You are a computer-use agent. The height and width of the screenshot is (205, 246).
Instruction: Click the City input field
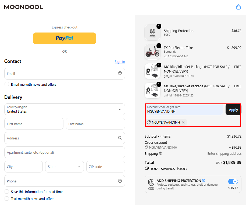point(24,167)
